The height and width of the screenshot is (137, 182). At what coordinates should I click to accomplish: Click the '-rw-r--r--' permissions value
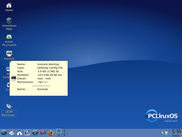pyautogui.click(x=43, y=82)
